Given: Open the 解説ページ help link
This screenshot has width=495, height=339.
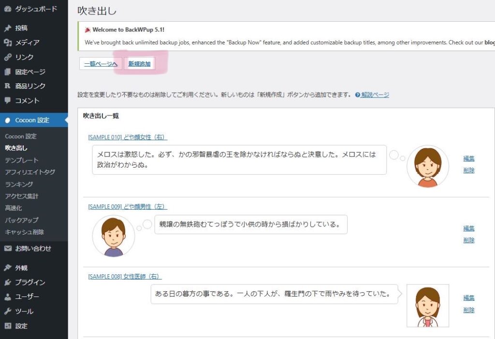Looking at the screenshot, I should (375, 95).
